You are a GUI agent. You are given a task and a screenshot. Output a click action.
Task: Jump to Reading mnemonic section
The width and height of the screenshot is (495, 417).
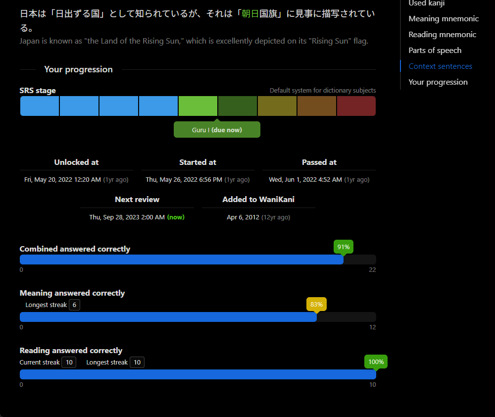(x=442, y=35)
